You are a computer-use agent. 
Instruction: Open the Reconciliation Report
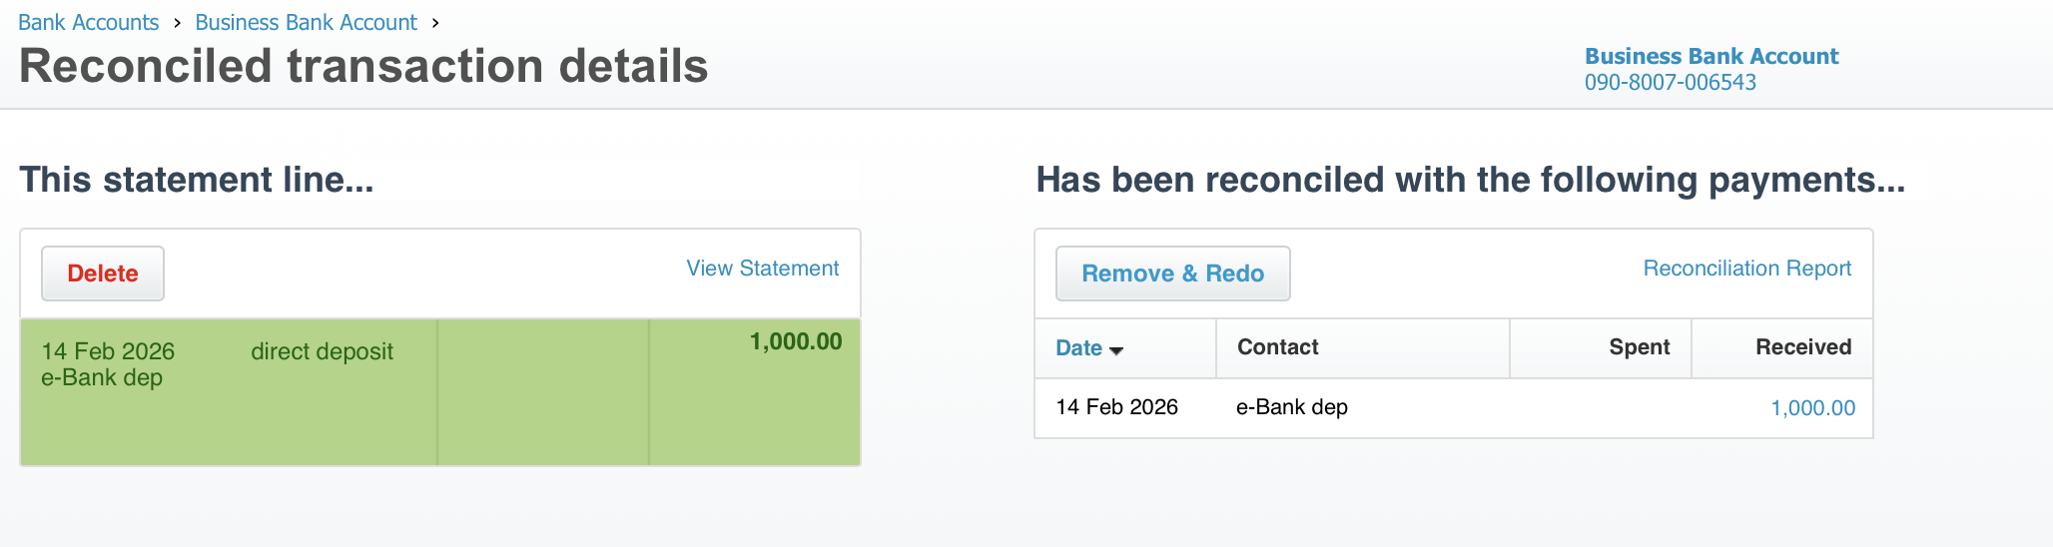coord(1746,269)
